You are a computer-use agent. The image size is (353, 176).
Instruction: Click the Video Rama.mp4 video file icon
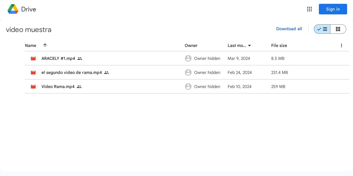tap(33, 87)
